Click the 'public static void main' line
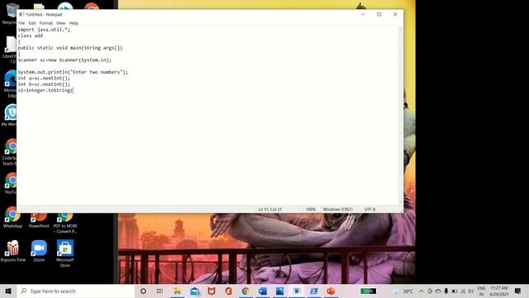This screenshot has height=298, width=529. point(70,48)
